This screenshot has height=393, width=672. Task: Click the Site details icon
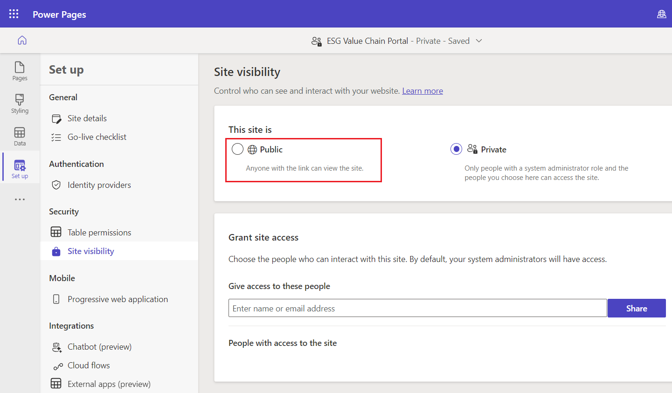point(56,119)
